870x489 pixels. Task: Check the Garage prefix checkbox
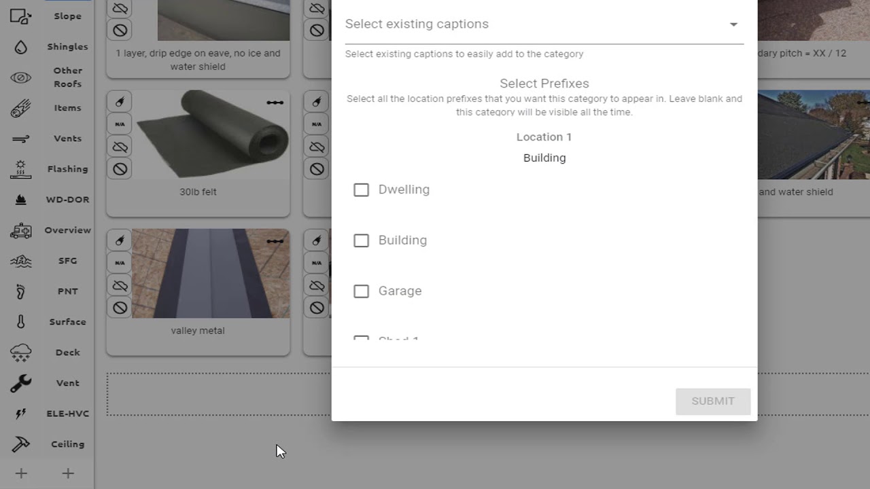(361, 291)
